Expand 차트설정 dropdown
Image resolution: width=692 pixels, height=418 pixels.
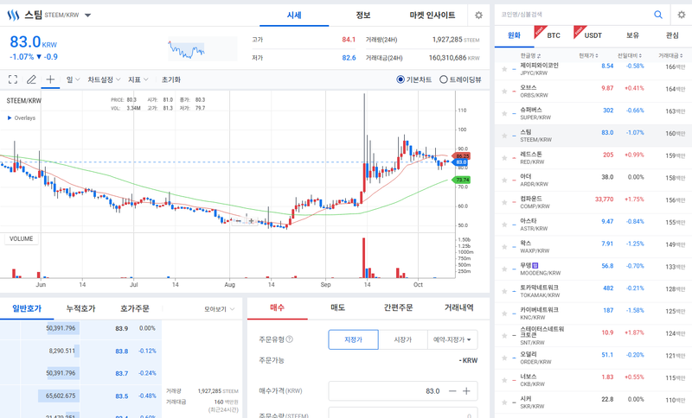coord(104,79)
